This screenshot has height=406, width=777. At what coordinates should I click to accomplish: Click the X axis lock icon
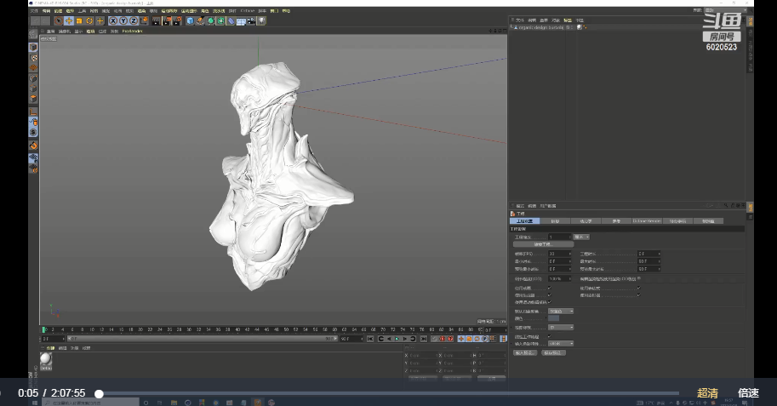tap(112, 20)
